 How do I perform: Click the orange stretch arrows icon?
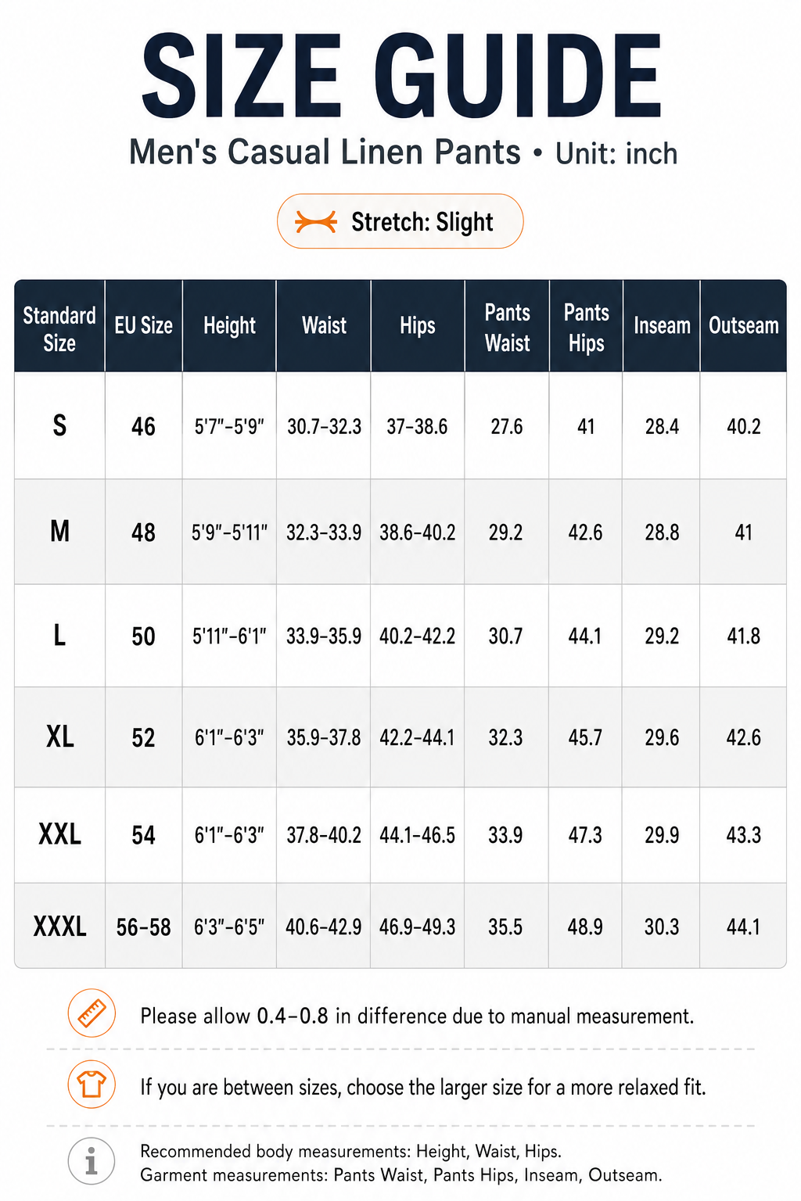tap(316, 222)
